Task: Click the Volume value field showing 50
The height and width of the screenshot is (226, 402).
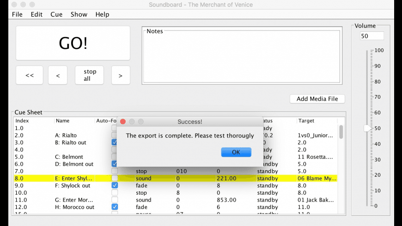Action: coord(372,36)
